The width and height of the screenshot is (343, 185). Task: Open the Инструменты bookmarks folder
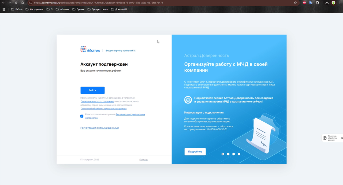pyautogui.click(x=34, y=9)
